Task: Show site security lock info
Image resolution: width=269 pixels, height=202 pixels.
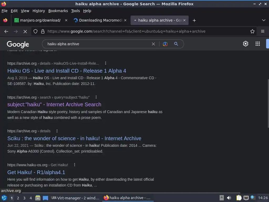Action: tap(43, 31)
